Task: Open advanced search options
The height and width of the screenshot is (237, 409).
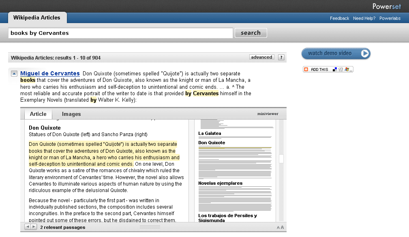Action: coord(261,58)
